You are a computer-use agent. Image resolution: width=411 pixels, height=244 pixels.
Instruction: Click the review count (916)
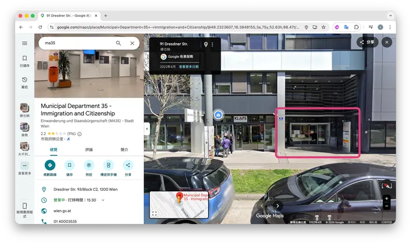tap(71, 134)
